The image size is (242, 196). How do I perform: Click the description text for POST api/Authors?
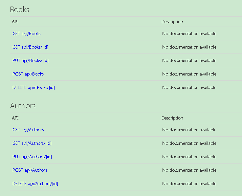pos(190,170)
